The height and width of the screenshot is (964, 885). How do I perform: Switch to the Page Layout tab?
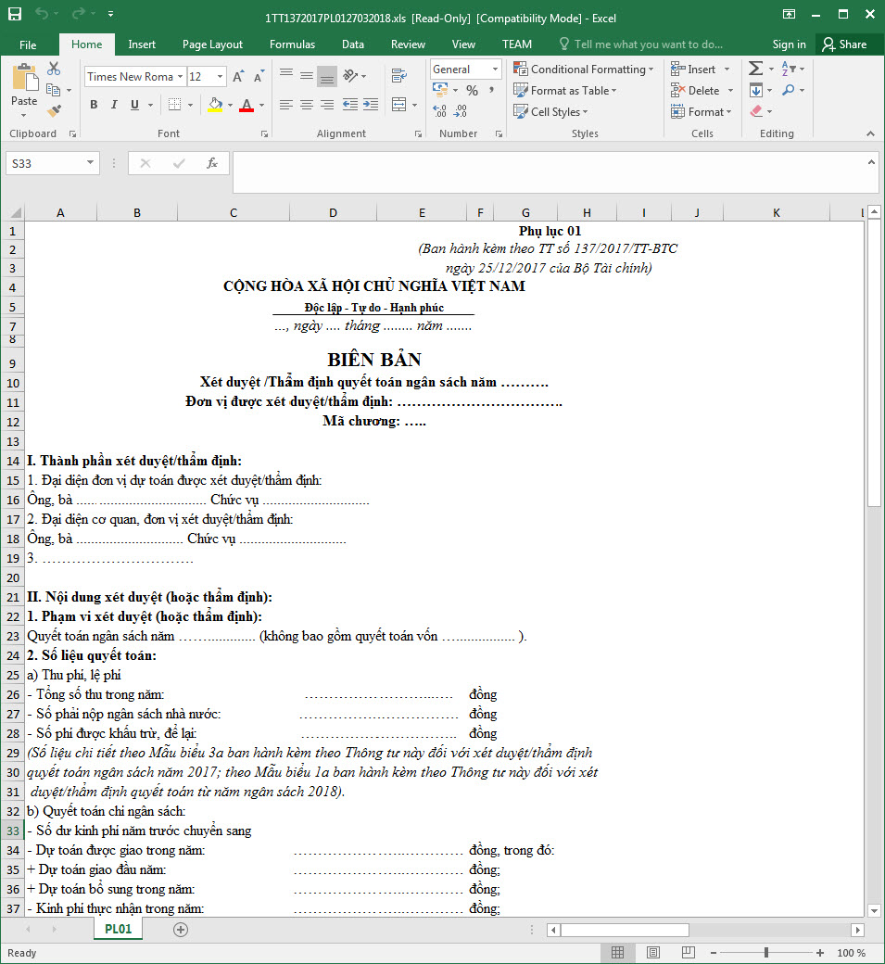pyautogui.click(x=212, y=44)
